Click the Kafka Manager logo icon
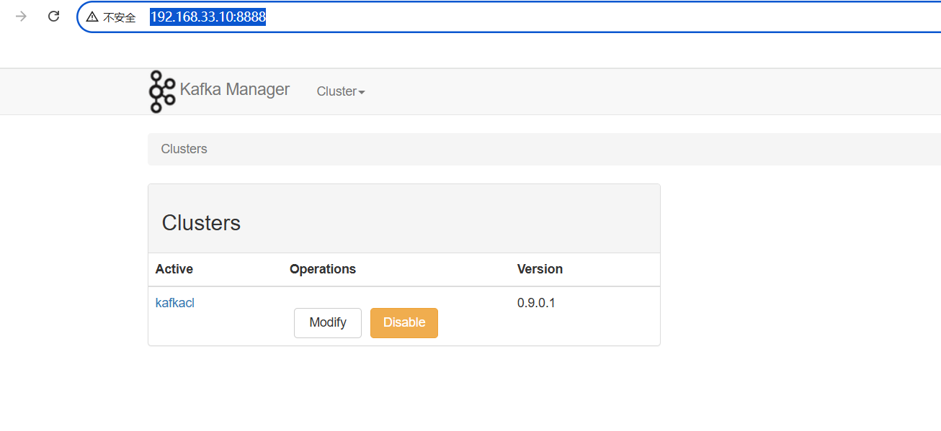941x431 pixels. [162, 91]
